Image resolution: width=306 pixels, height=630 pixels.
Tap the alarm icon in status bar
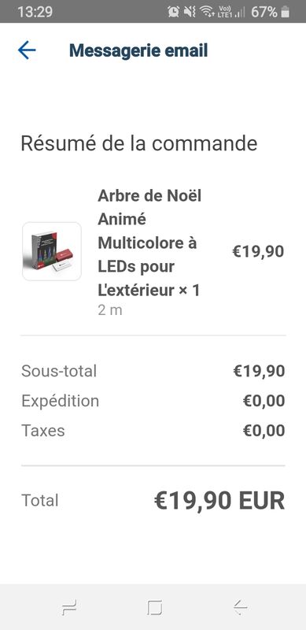pyautogui.click(x=174, y=12)
